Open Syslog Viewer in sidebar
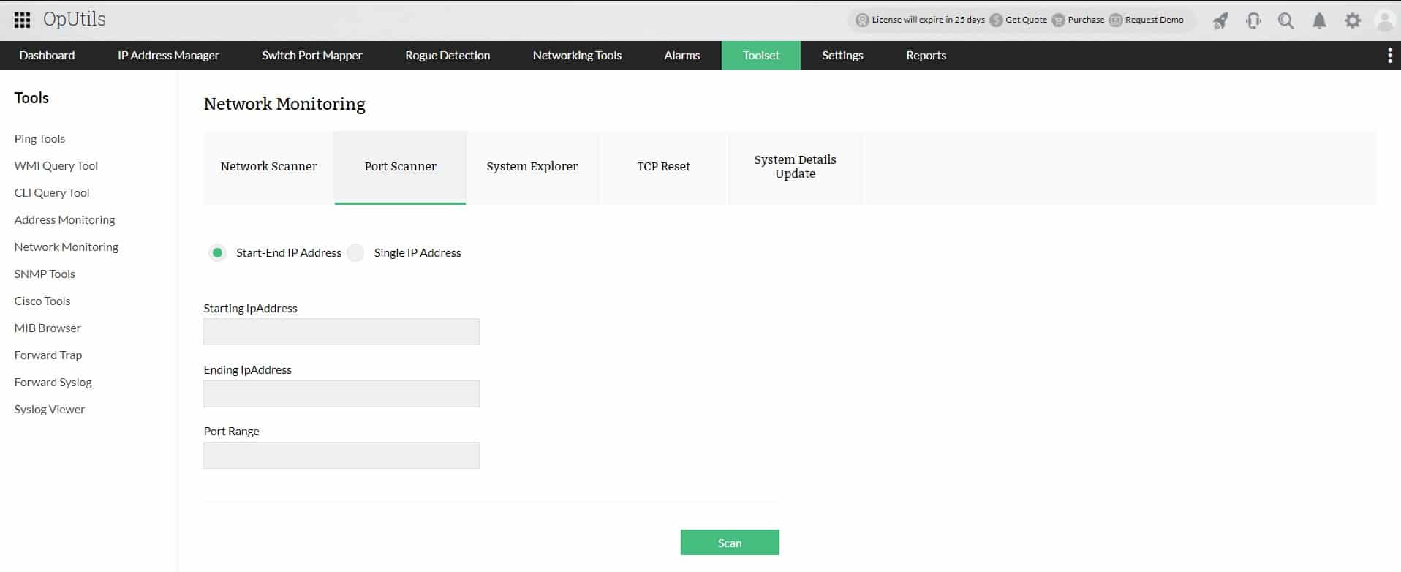Screen dimensions: 1401x572 coord(50,410)
